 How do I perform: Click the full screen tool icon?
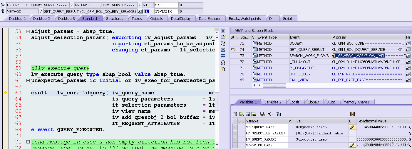pos(223,50)
